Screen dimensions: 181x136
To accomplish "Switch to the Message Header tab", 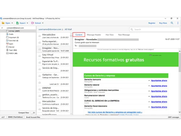I will pyautogui.click(x=94, y=35).
